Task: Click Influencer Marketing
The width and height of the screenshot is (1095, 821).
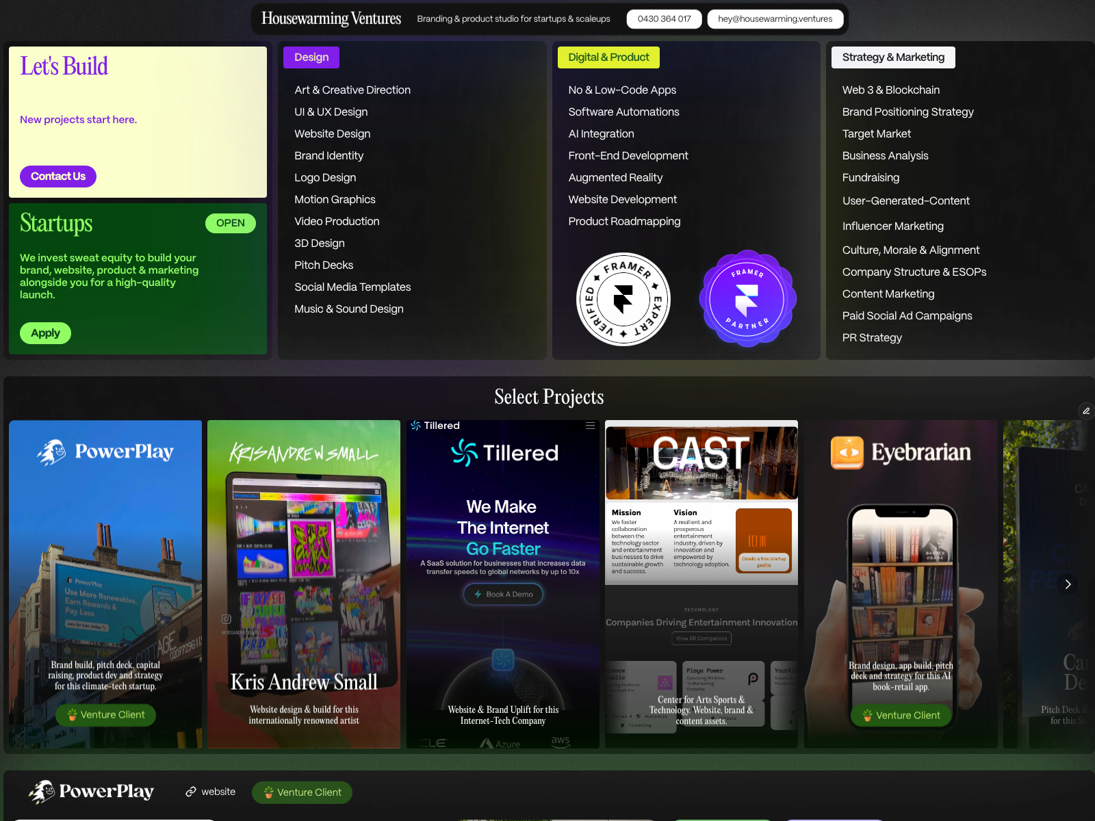Action: point(893,226)
